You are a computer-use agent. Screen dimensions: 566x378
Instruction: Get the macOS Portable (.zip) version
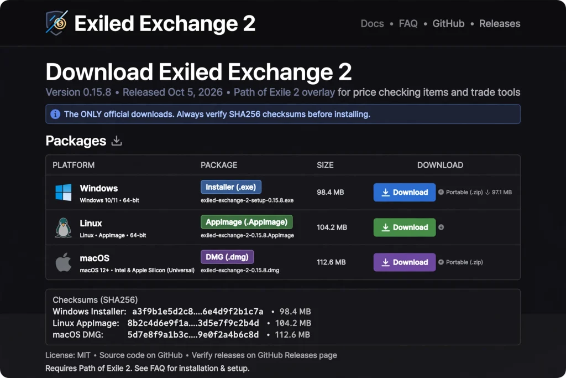click(x=464, y=262)
